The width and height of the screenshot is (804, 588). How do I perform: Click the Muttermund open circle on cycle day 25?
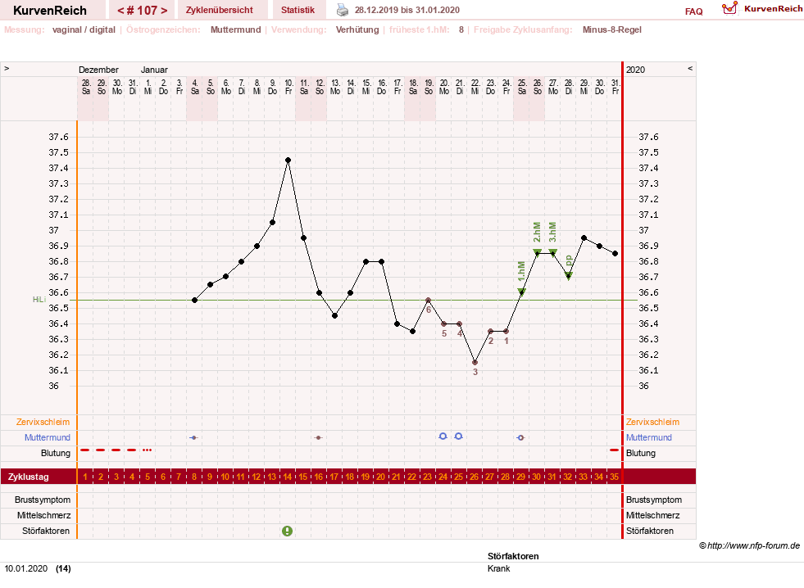click(x=459, y=436)
